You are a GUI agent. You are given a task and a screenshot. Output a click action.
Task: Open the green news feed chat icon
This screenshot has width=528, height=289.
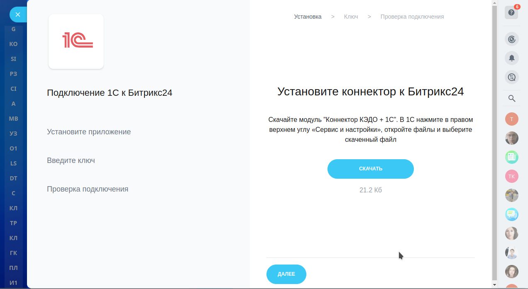pyautogui.click(x=512, y=157)
